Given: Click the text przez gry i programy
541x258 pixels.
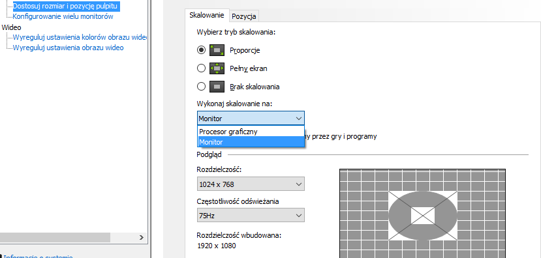Looking at the screenshot, I should click(x=345, y=136).
